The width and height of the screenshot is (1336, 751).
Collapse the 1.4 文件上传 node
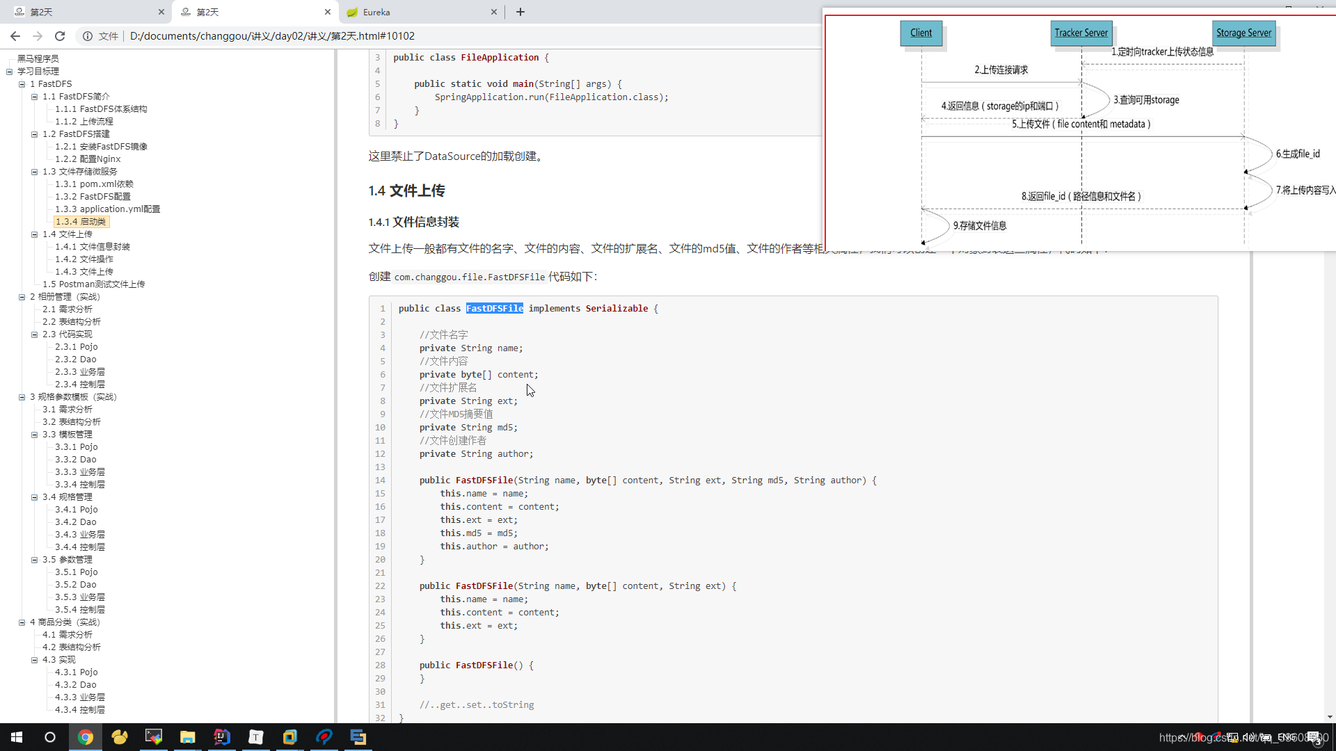[x=35, y=234]
